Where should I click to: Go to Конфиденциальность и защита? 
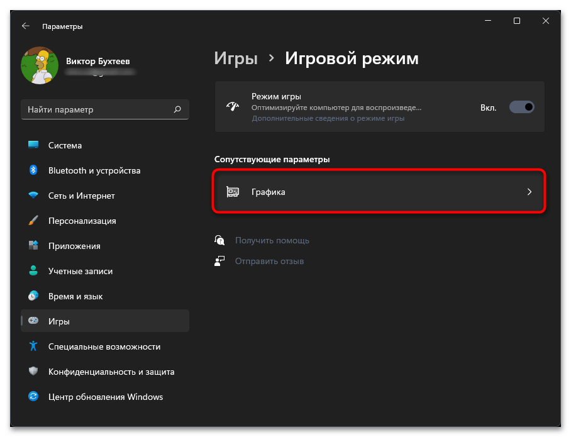105,372
